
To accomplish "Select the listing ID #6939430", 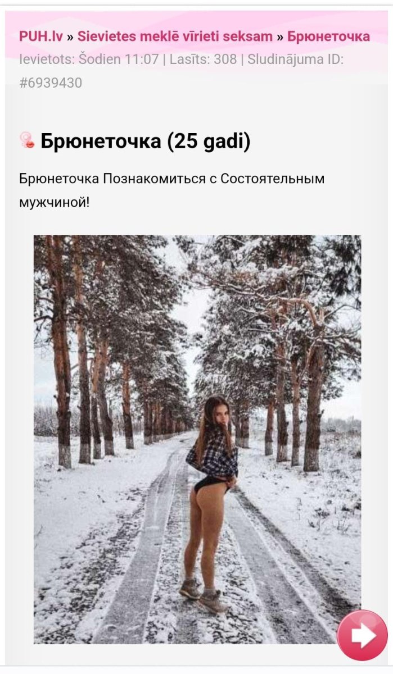I will tap(51, 83).
